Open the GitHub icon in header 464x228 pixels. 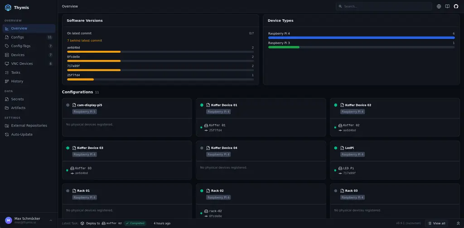[x=456, y=6]
